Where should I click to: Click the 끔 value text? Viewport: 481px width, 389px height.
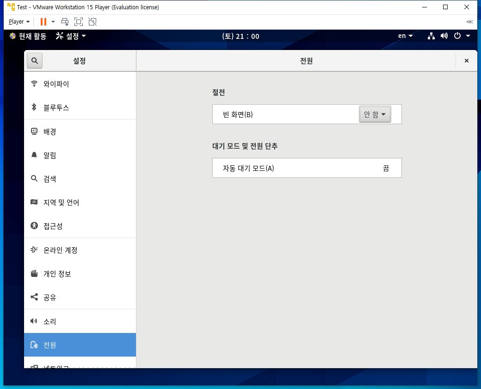[386, 168]
